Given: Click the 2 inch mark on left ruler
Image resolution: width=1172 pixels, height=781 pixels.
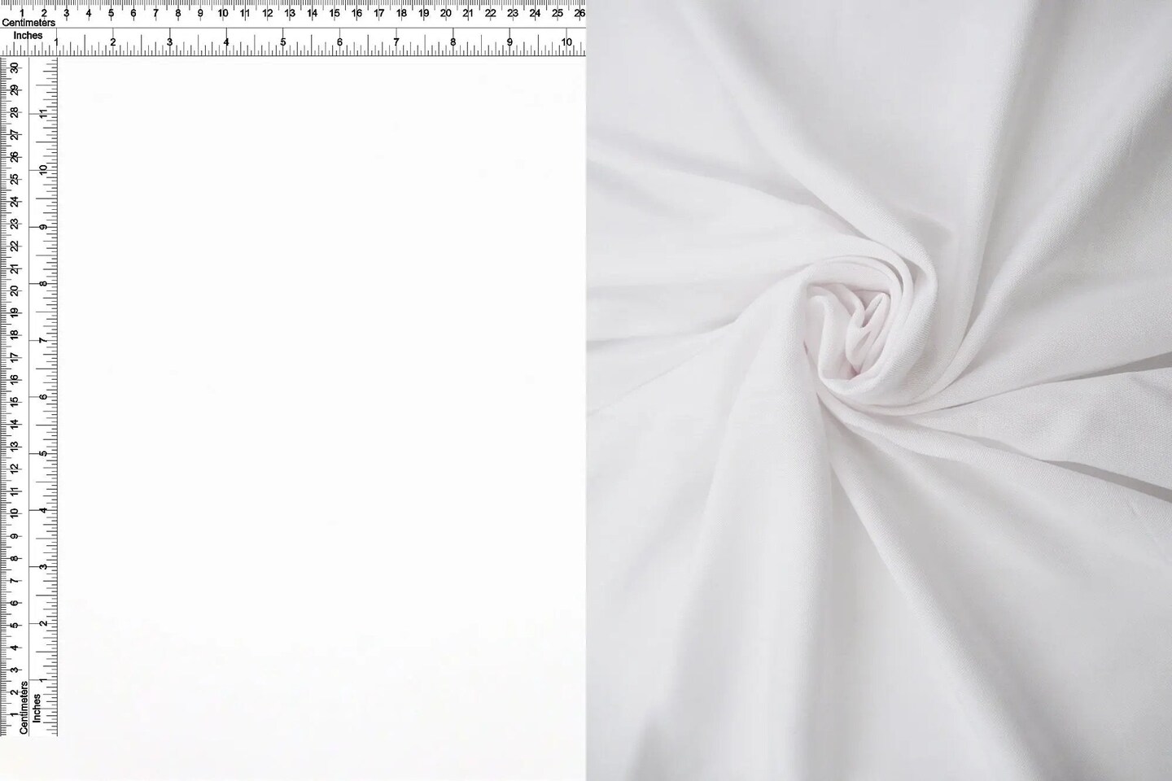Looking at the screenshot, I should pos(42,624).
